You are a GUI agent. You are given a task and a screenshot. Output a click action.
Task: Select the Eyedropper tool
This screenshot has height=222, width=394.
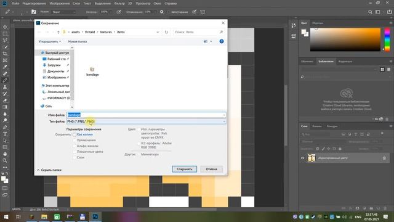click(x=5, y=67)
